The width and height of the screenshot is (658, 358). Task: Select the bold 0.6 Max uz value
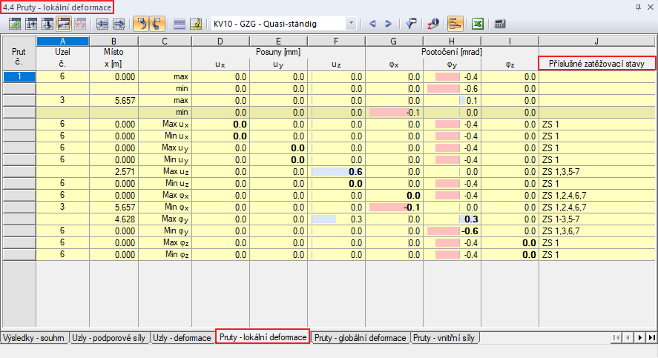click(336, 172)
